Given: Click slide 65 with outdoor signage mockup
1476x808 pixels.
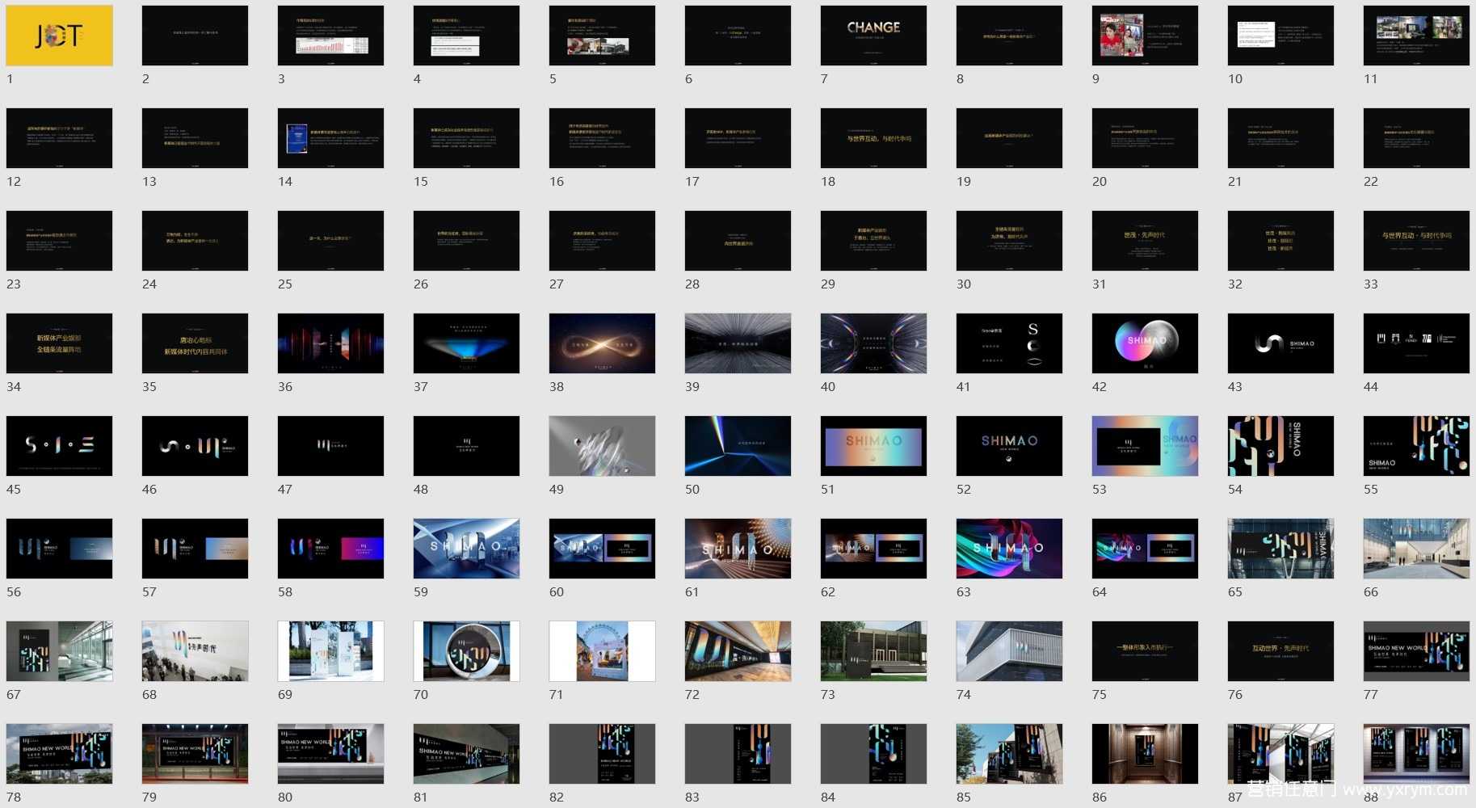Looking at the screenshot, I should click(1280, 549).
